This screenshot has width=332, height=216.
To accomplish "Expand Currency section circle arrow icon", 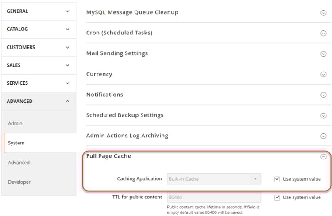I will pos(323,74).
